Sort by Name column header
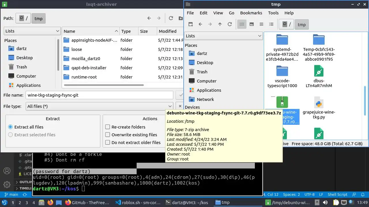 (91, 31)
